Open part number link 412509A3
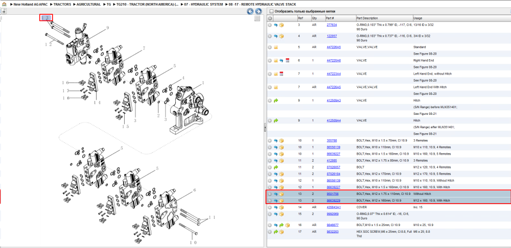Screen dimensions: 511x248 [x=334, y=101]
